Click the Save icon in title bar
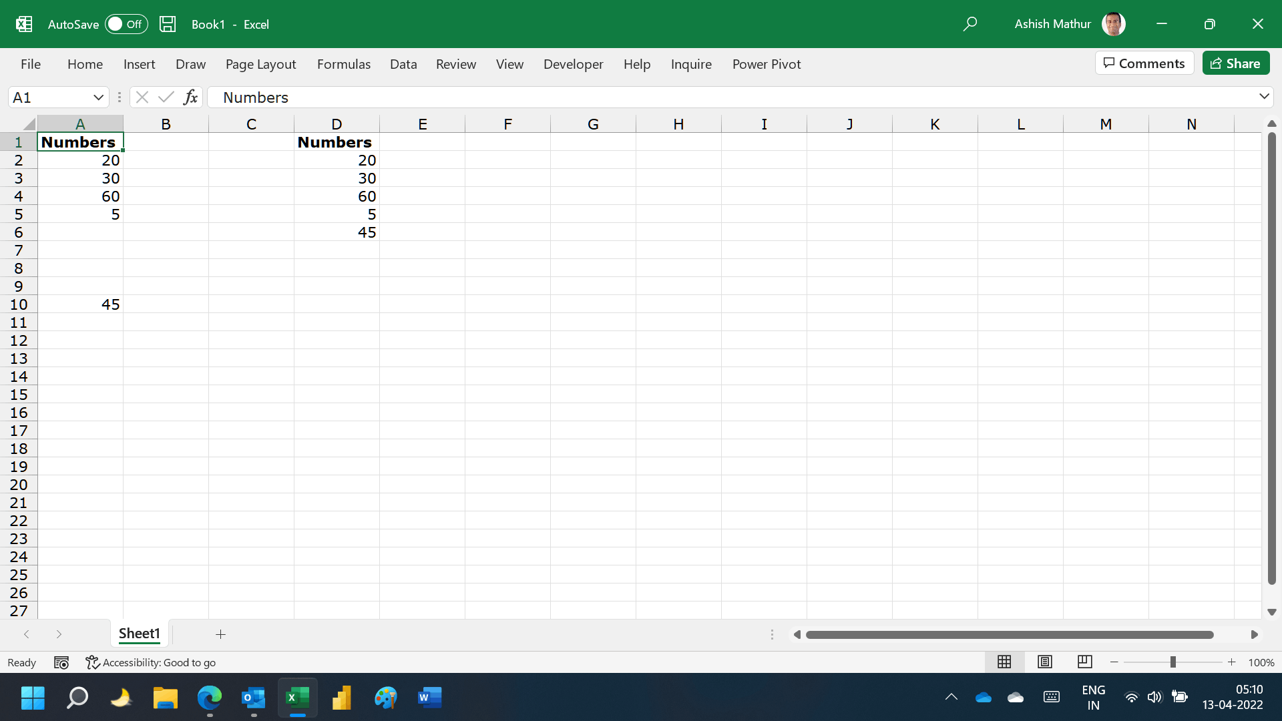Viewport: 1282px width, 721px height. click(x=168, y=24)
